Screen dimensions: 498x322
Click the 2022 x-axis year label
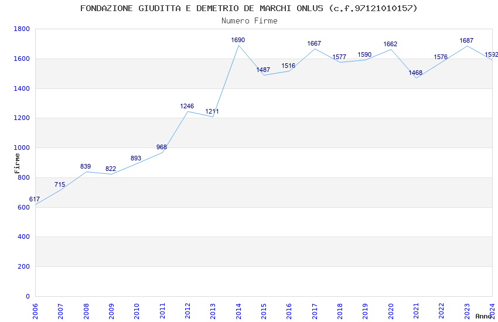tap(442, 311)
